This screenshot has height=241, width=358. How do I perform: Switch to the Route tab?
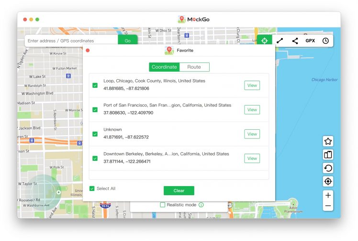[194, 67]
